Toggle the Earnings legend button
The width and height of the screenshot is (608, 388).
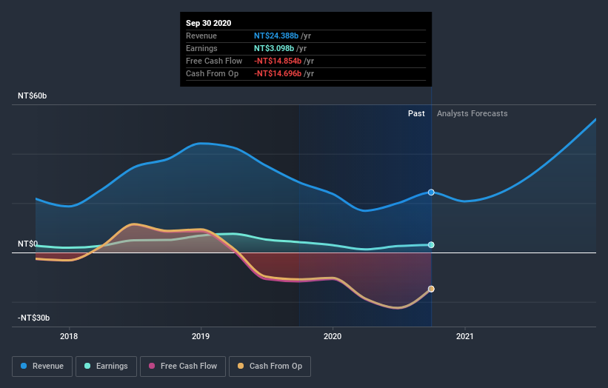[x=106, y=367]
